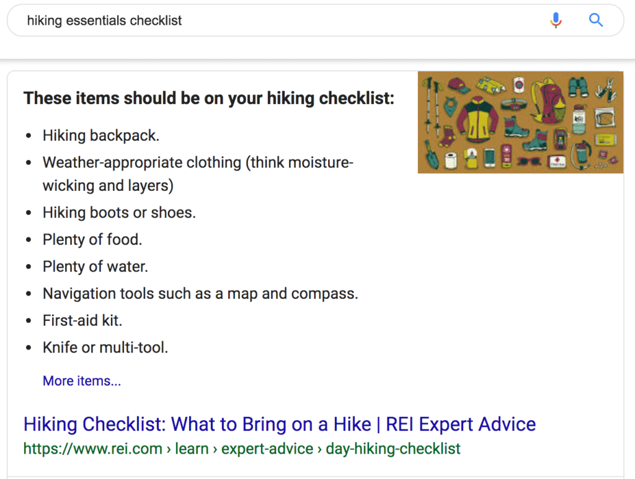Click the Plenty of food bullet
Screen dimensions: 635x479
coord(92,239)
